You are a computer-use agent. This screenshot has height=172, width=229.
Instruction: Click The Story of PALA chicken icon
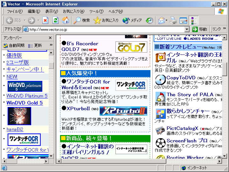pos(160,97)
